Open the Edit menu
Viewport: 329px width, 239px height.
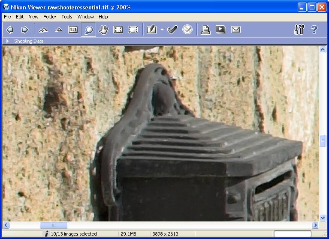tap(20, 17)
